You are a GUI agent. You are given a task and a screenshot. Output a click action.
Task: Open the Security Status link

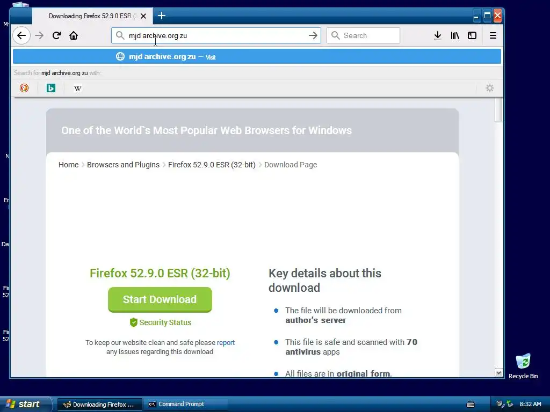point(165,322)
